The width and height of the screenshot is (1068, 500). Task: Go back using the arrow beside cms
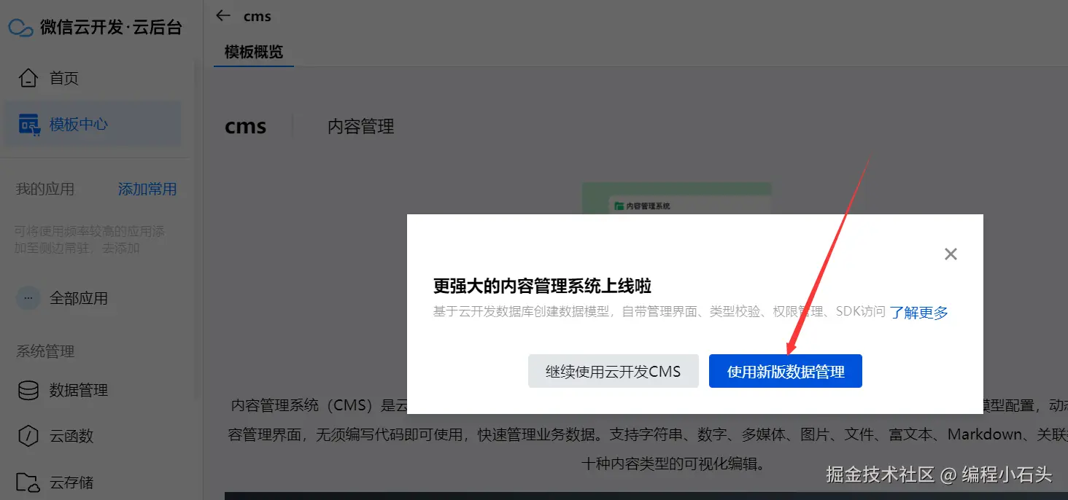(223, 15)
